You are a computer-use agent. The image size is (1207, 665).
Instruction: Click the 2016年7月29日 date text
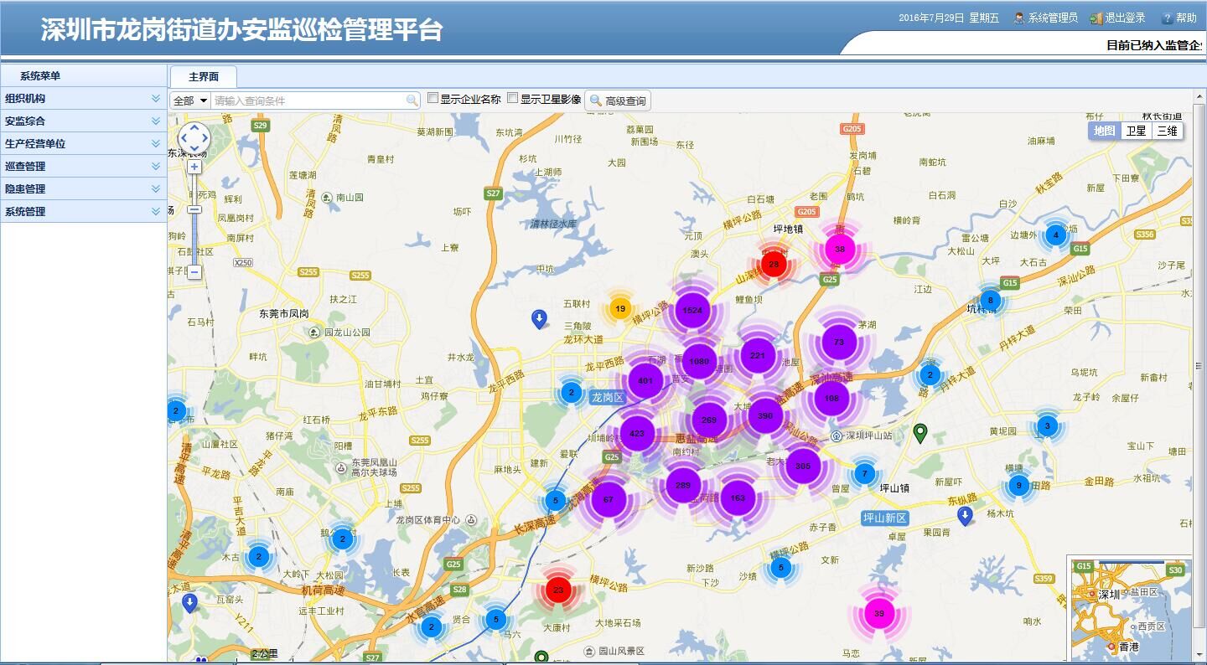click(930, 18)
